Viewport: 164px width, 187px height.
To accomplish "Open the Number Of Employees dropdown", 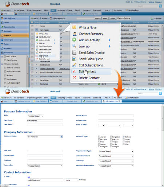I will 116,166.
